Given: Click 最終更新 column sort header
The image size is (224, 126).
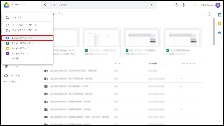Looking at the screenshot, I should [x=155, y=64].
